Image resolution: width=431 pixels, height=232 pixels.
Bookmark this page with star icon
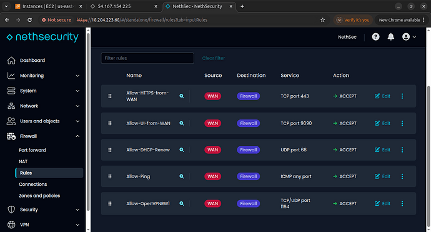click(323, 20)
